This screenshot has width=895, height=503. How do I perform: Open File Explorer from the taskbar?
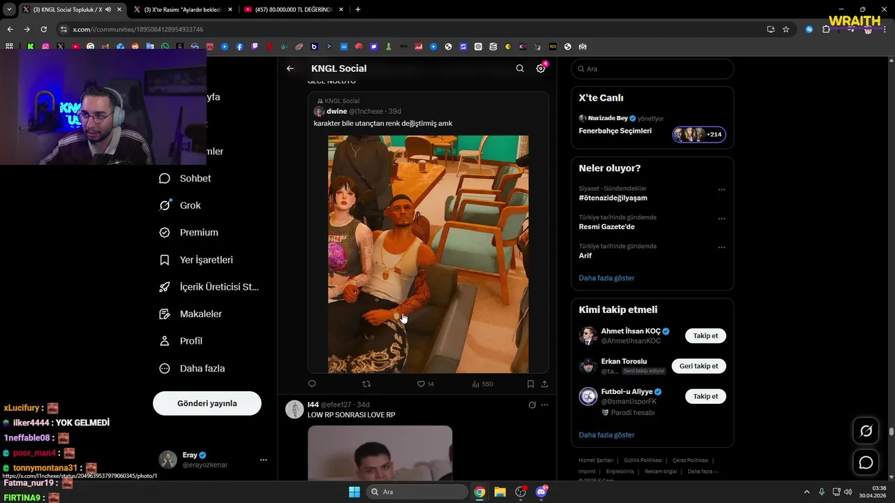pyautogui.click(x=500, y=492)
